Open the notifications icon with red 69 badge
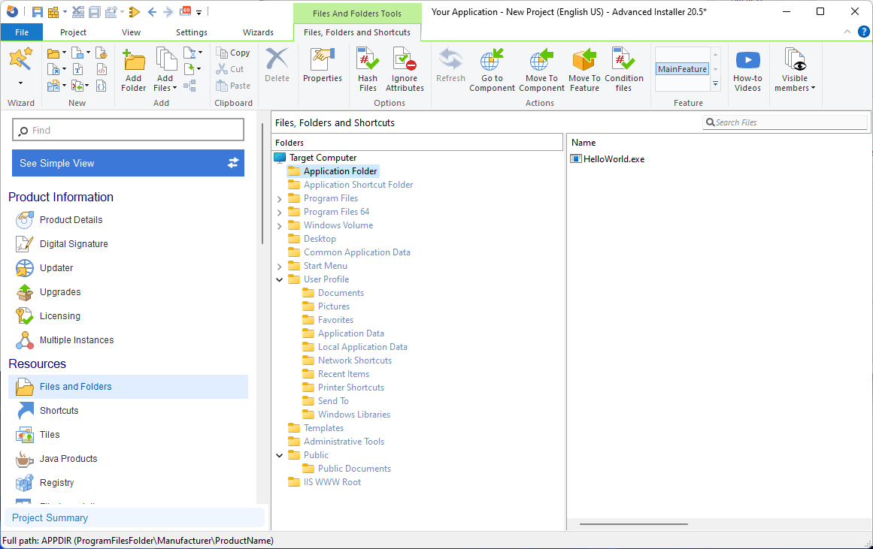The height and width of the screenshot is (549, 873). (186, 12)
